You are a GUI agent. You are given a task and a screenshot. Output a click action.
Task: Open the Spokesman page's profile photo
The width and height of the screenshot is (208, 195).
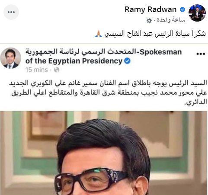point(11,58)
